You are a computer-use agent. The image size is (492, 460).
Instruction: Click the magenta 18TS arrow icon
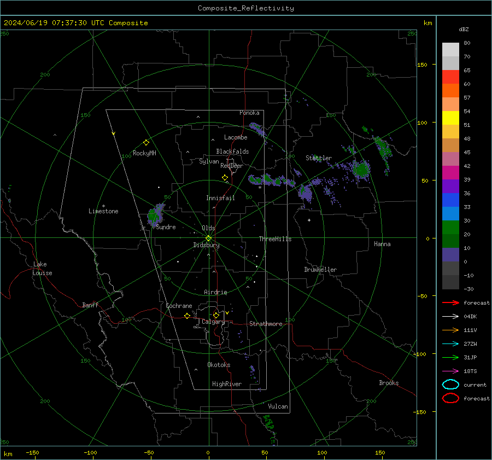(x=450, y=371)
